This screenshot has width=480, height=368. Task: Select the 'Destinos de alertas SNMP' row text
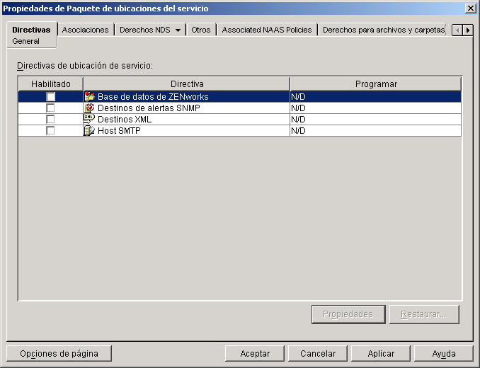[x=149, y=108]
